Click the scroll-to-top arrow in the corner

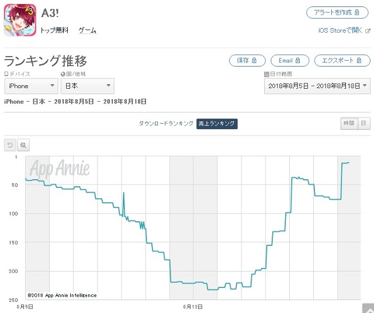[368, 308]
